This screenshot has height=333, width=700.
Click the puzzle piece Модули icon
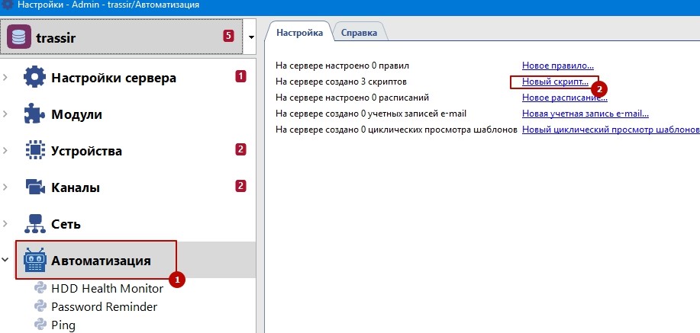[x=35, y=114]
